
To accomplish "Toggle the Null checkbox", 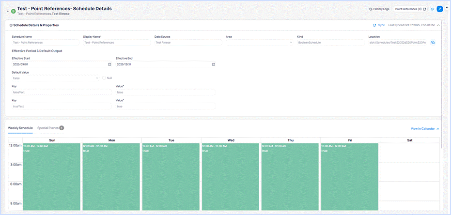I will pyautogui.click(x=104, y=78).
